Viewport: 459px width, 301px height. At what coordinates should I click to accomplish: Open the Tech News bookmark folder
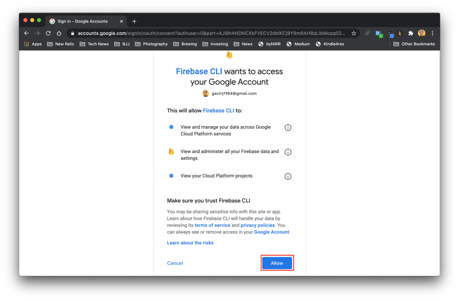coord(94,44)
